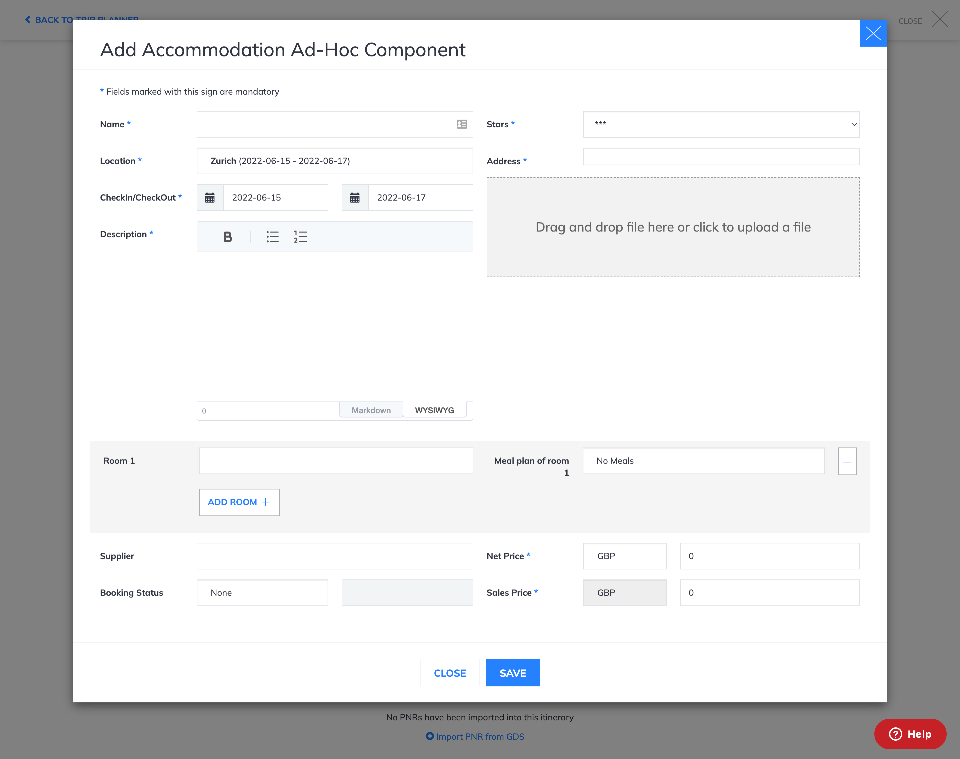Click the SAVE button
The image size is (960, 759).
[512, 673]
